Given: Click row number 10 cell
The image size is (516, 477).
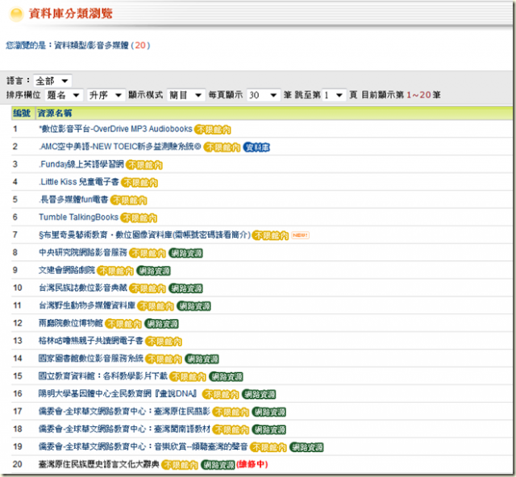Looking at the screenshot, I should [18, 288].
